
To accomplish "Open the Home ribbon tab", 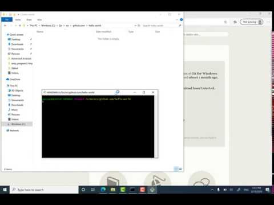I will click(18, 20).
